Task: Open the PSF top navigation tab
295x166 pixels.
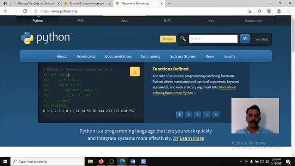Action: 81,21
